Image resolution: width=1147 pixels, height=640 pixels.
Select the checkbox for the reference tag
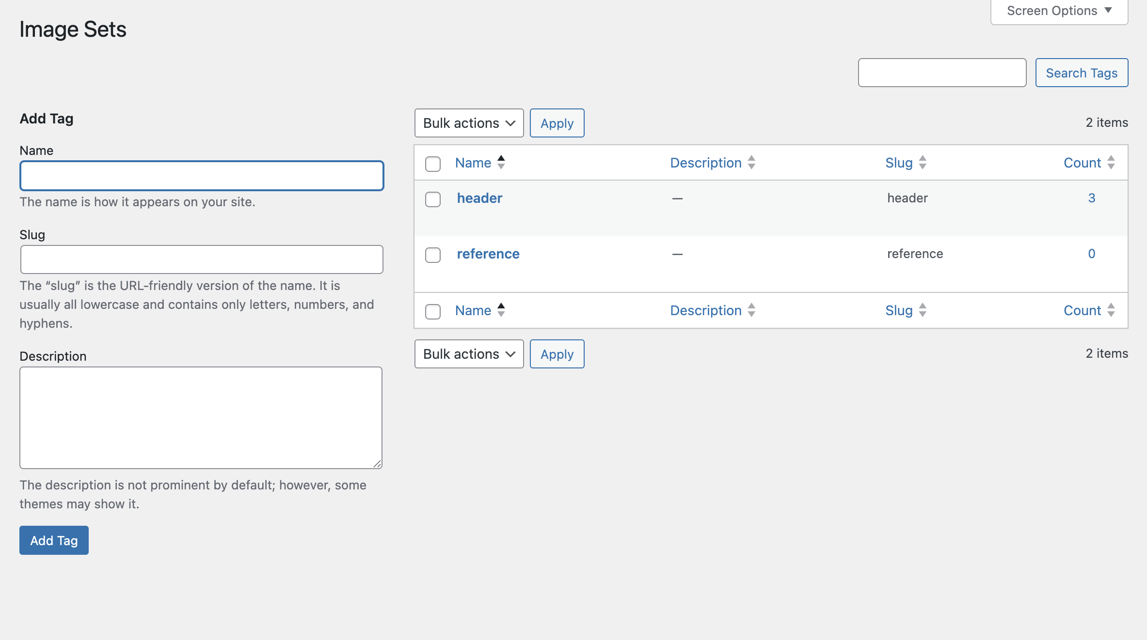(x=433, y=255)
